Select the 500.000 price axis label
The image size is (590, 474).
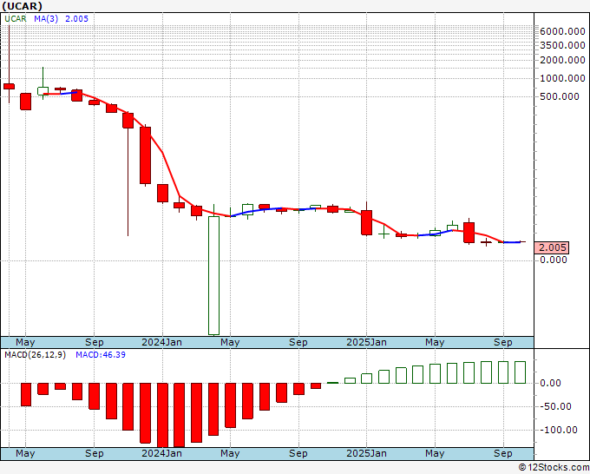[x=560, y=96]
